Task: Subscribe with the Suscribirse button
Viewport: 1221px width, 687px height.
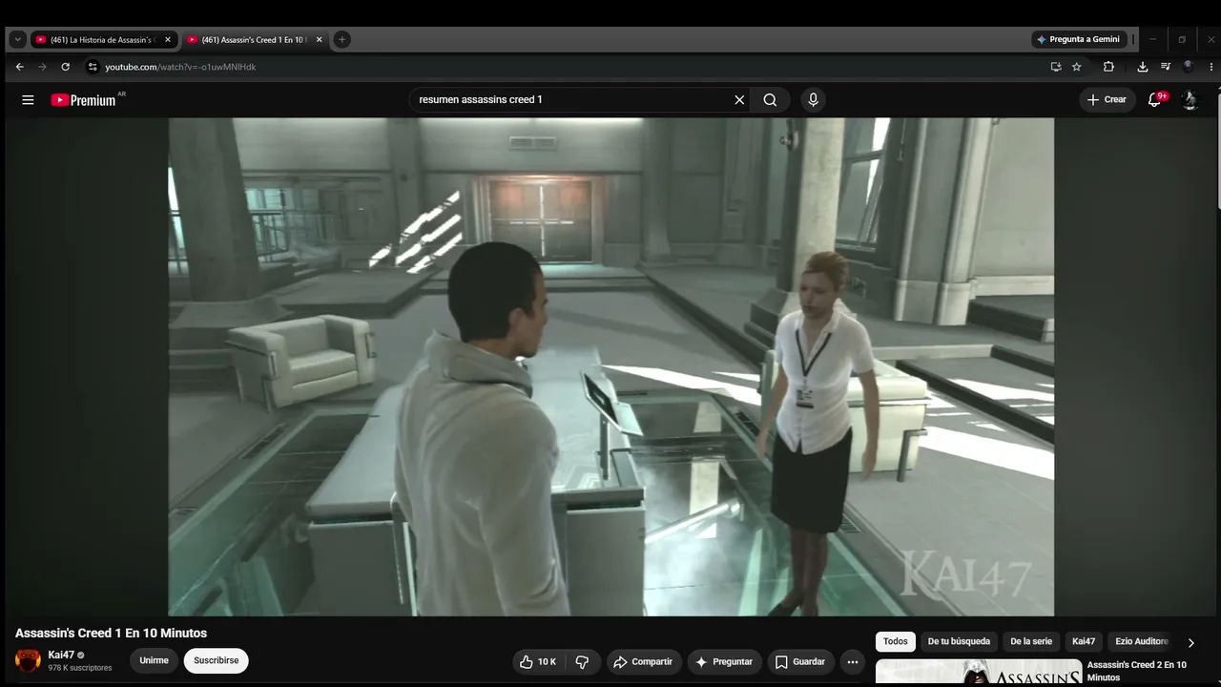Action: pyautogui.click(x=217, y=661)
